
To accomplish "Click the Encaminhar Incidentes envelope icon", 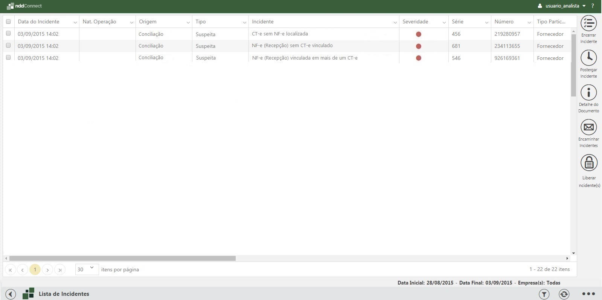I will coord(588,127).
